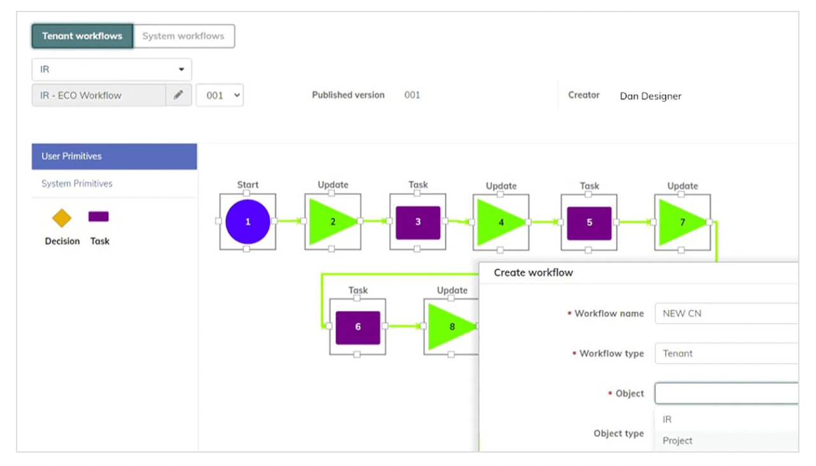Select the Decision primitive icon
Screen dimensions: 816x466
(61, 217)
